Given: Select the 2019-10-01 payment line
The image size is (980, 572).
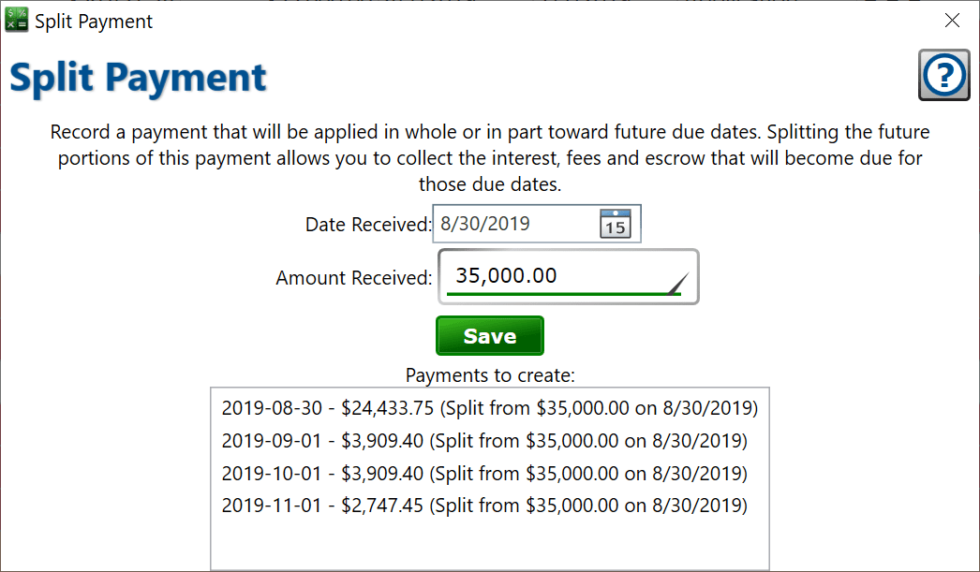Looking at the screenshot, I should (x=483, y=473).
